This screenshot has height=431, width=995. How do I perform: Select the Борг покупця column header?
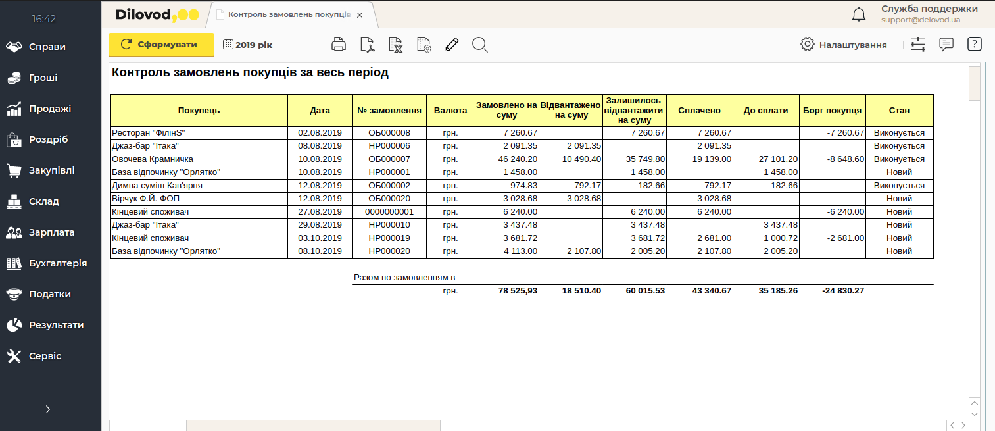point(833,111)
